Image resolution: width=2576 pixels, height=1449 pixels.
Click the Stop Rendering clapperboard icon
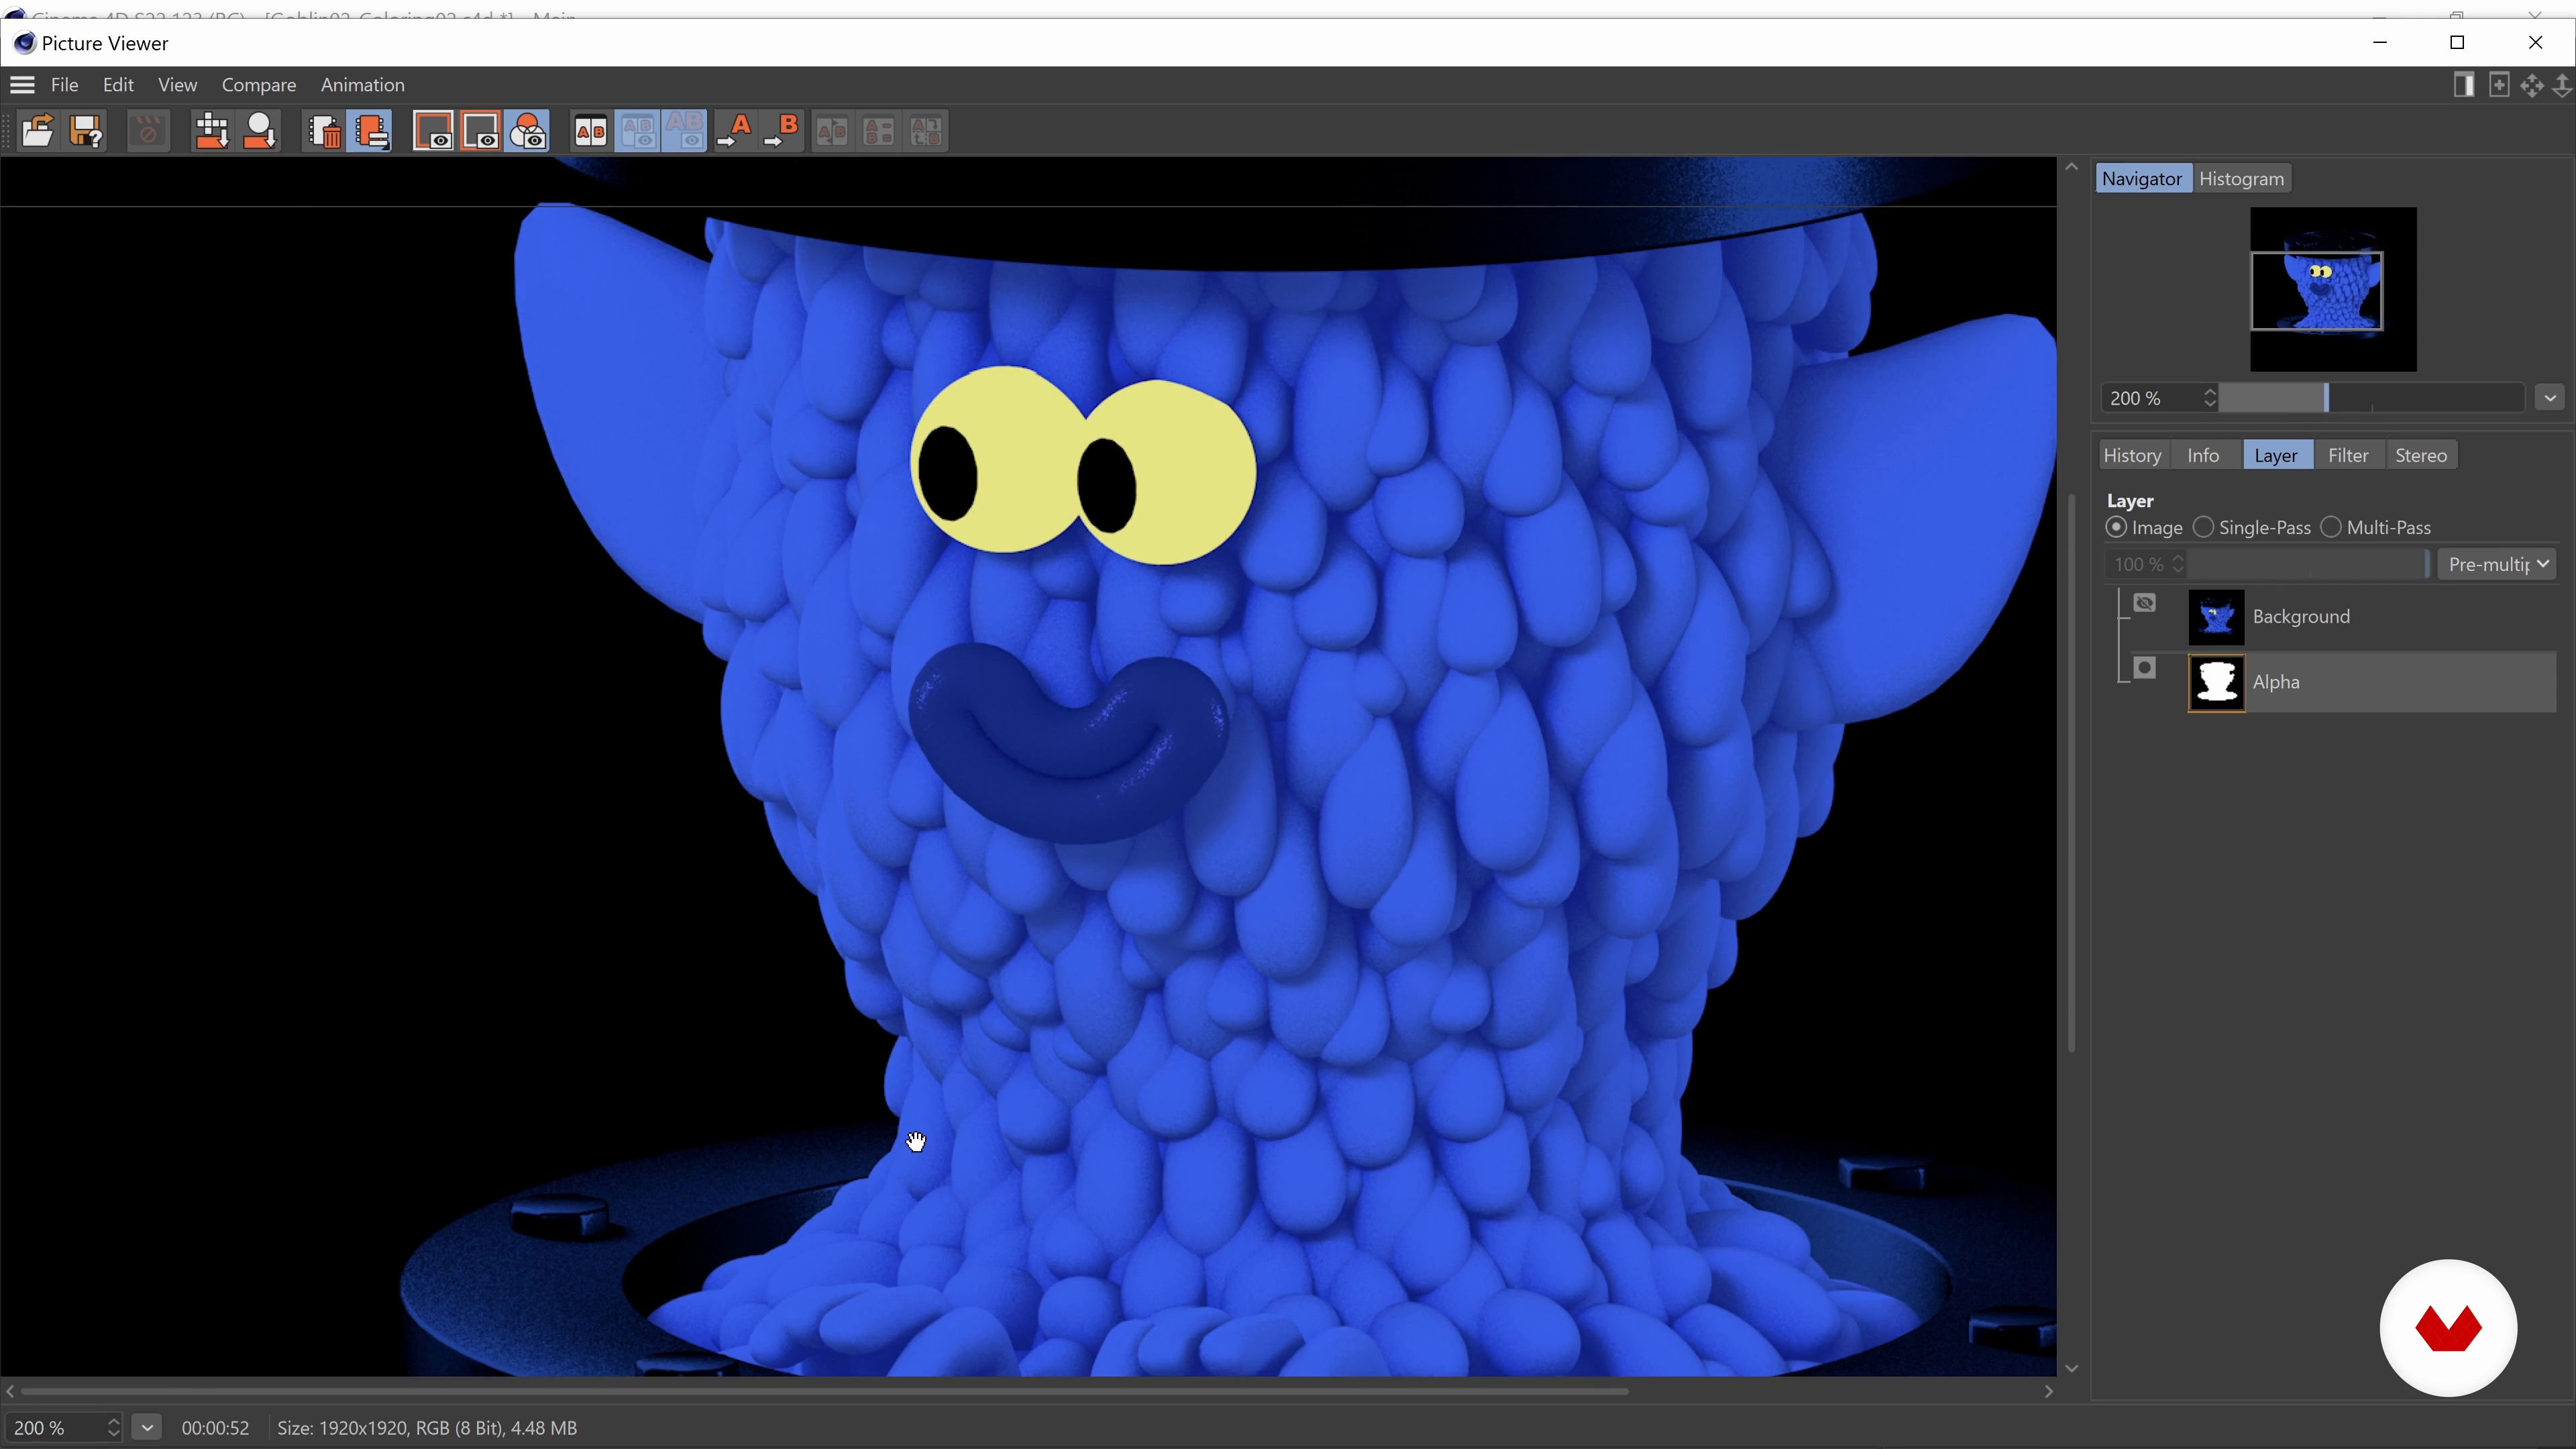[148, 132]
